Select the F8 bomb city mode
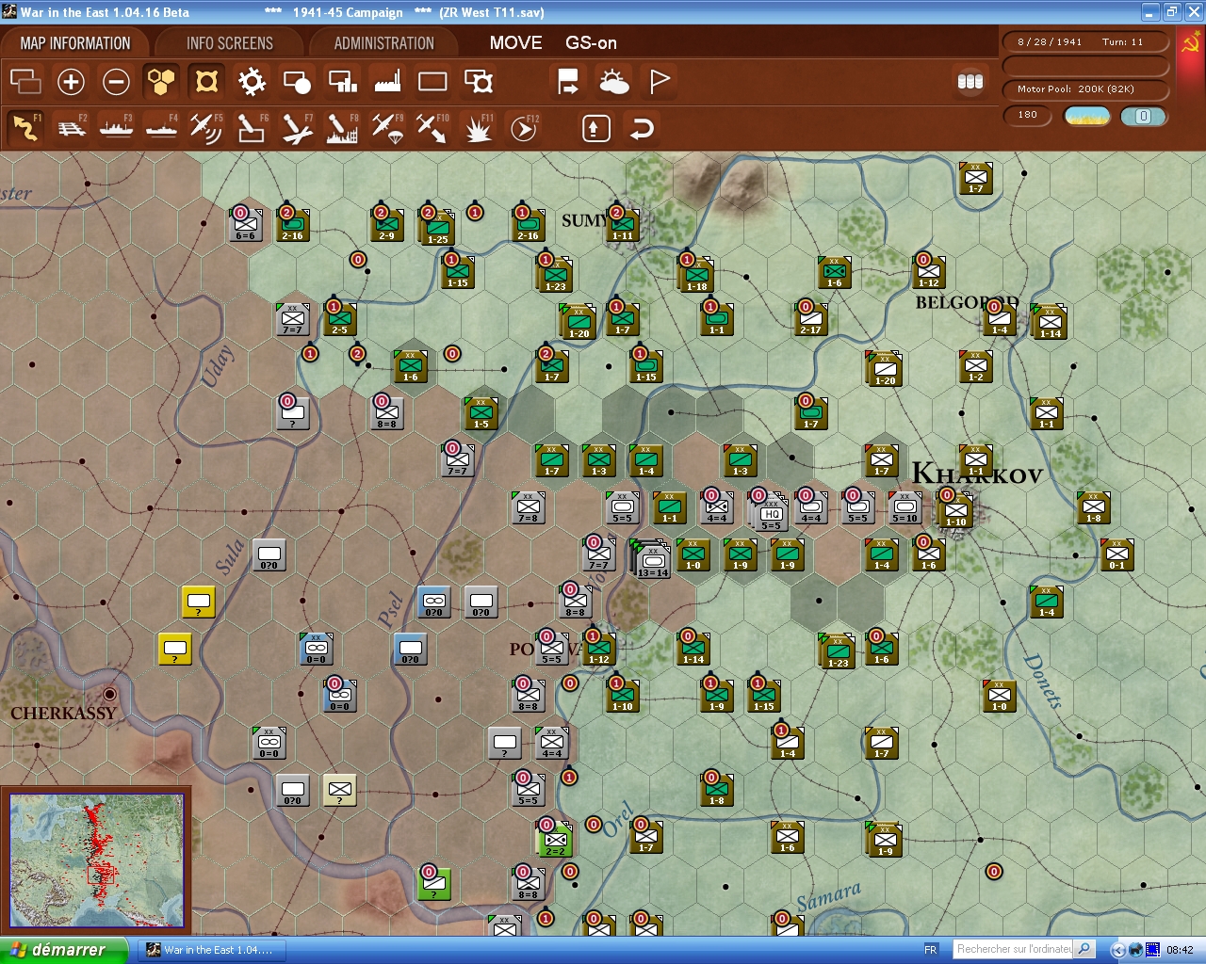 pyautogui.click(x=342, y=128)
